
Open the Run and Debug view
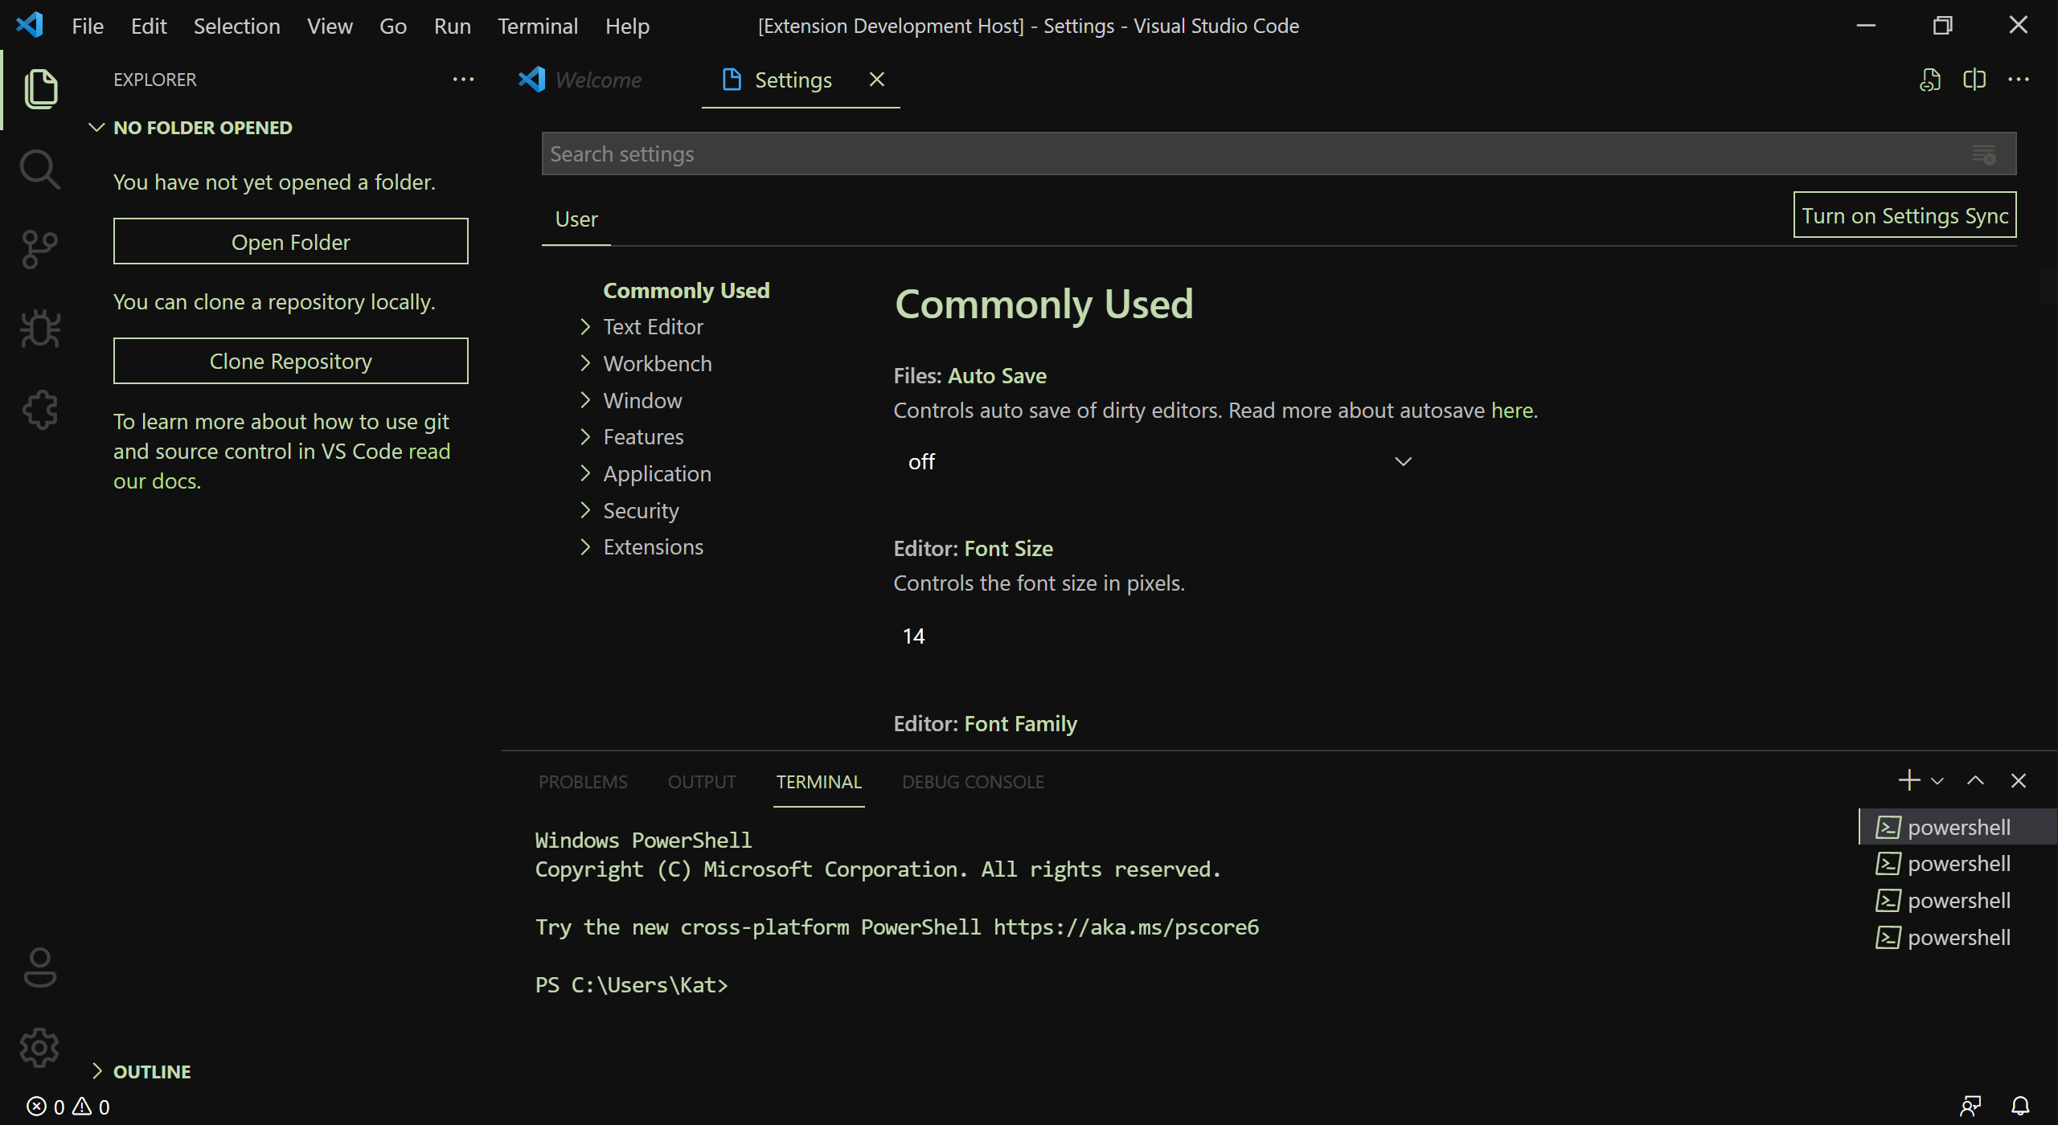39,329
